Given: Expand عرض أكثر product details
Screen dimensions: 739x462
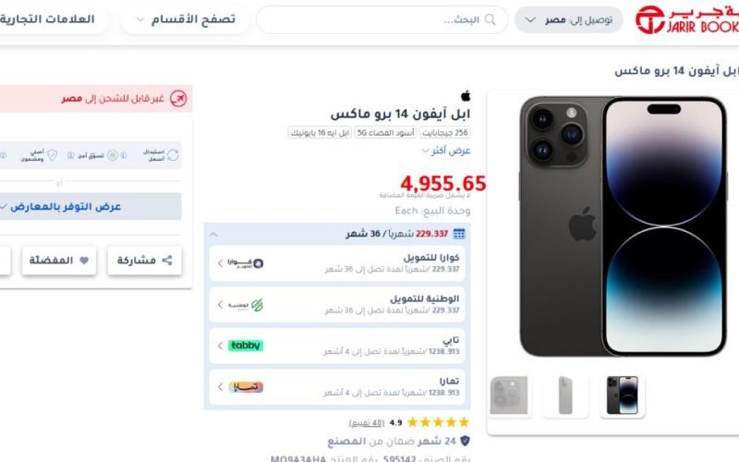Looking at the screenshot, I should pyautogui.click(x=446, y=151).
